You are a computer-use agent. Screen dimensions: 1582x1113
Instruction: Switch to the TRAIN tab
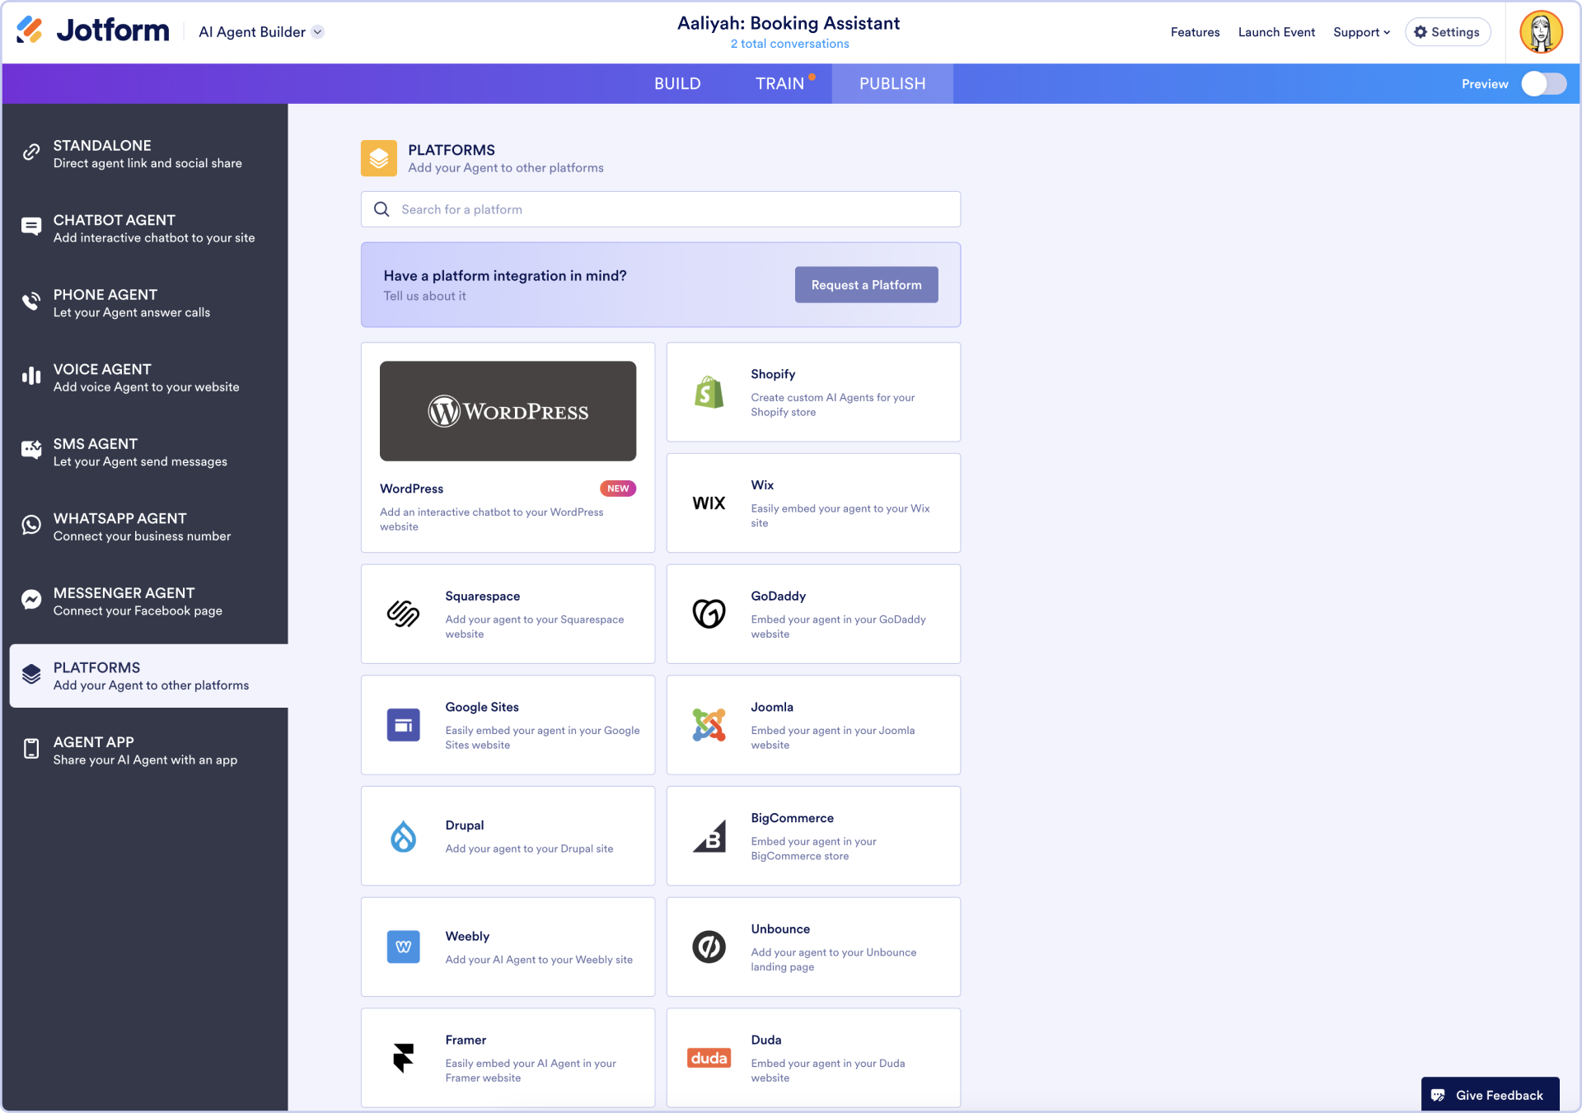point(779,83)
